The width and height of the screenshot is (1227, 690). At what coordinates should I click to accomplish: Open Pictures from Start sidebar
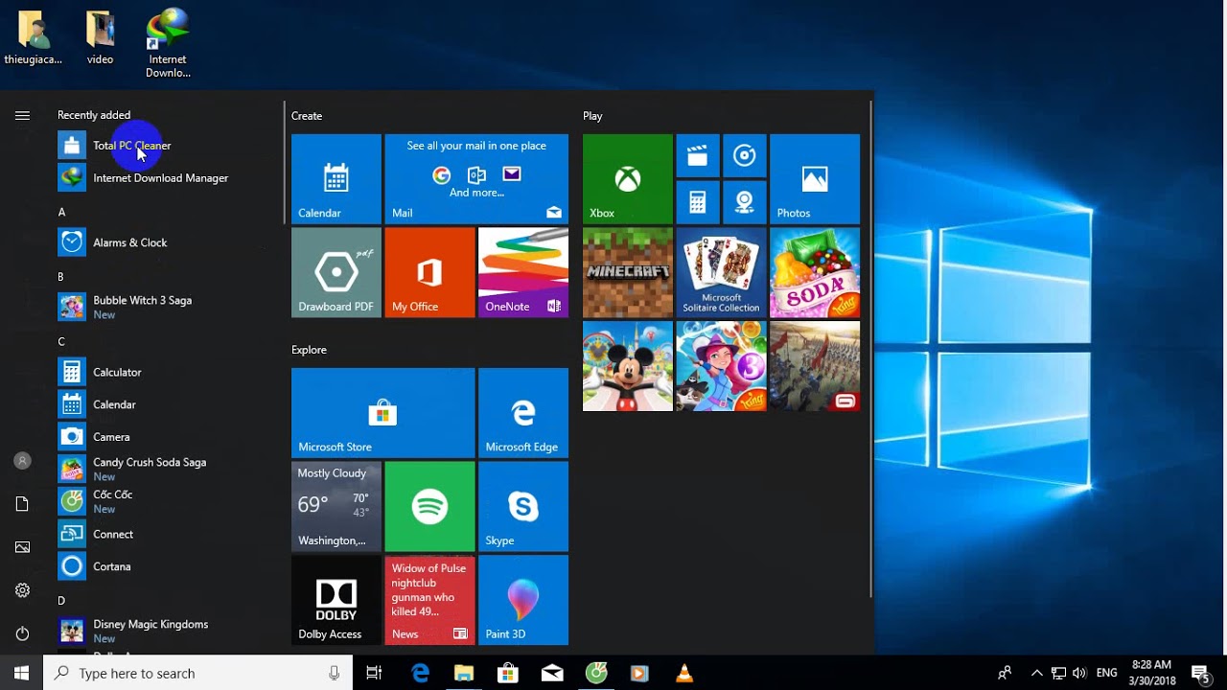(x=22, y=547)
